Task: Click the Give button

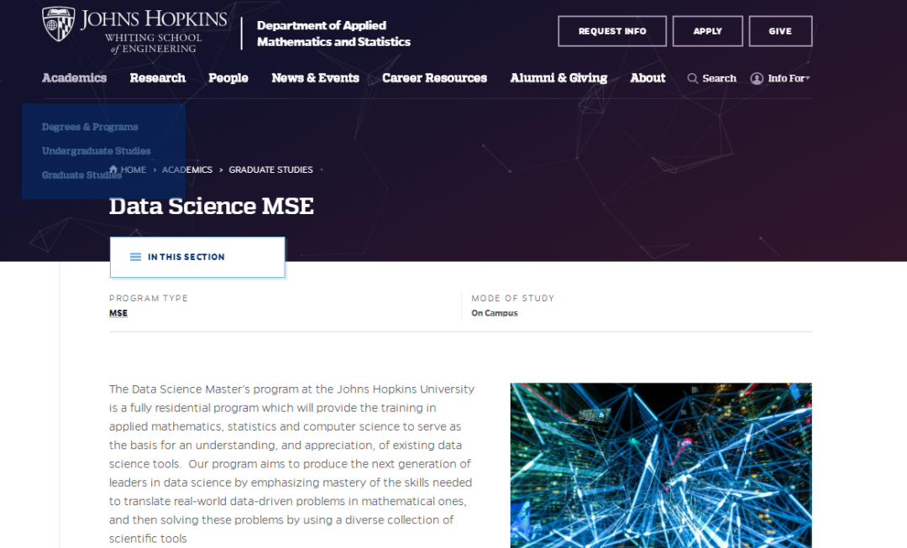Action: 780,31
